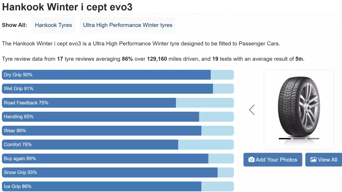Click the Comfort 76% rating bar
Screen dimensions: 342x192
(118, 144)
